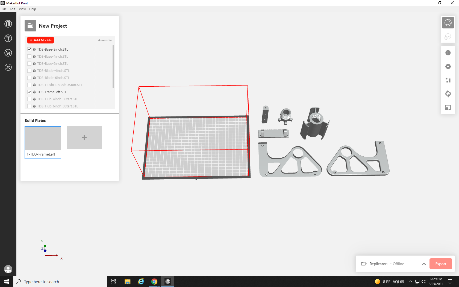459x287 pixels.
Task: Open the Orient rotate tool icon
Action: pos(448,94)
